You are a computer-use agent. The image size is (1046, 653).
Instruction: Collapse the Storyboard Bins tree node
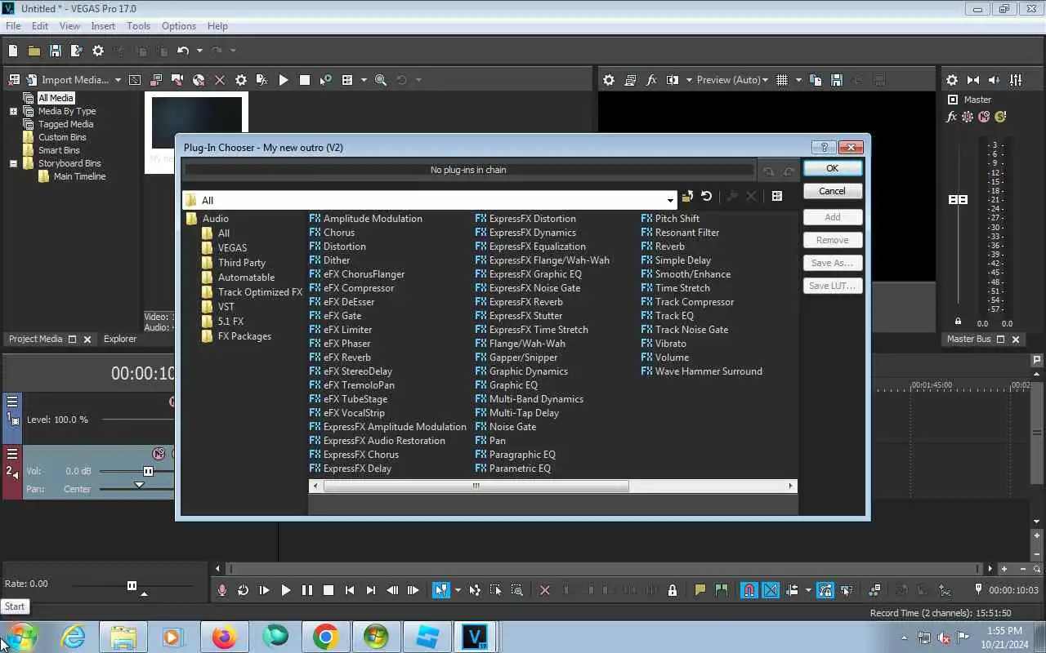click(13, 163)
